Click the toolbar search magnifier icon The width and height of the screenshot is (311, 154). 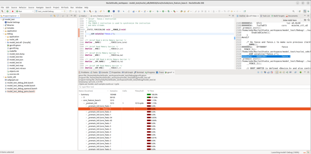tap(293, 11)
